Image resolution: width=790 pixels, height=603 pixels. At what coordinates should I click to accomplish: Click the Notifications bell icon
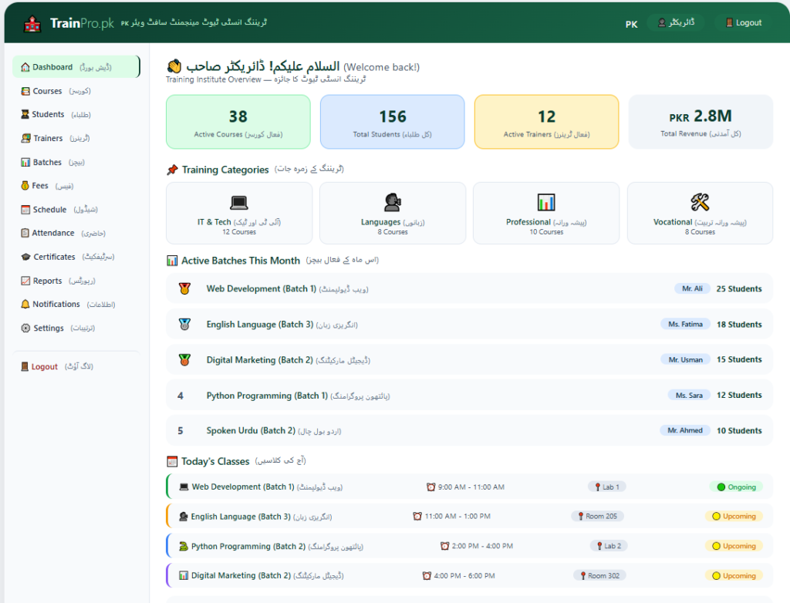(25, 305)
